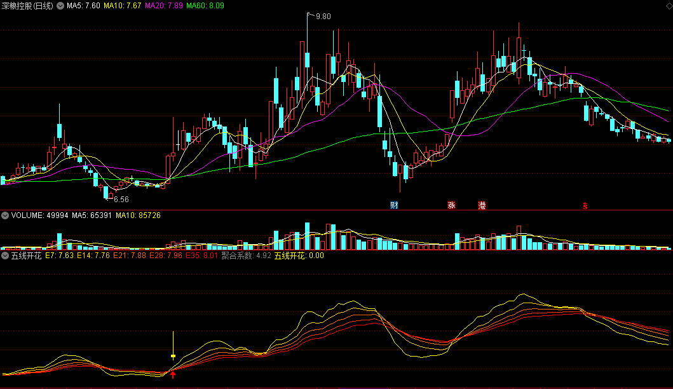
Task: Click the red S signal marker
Action: pyautogui.click(x=585, y=206)
